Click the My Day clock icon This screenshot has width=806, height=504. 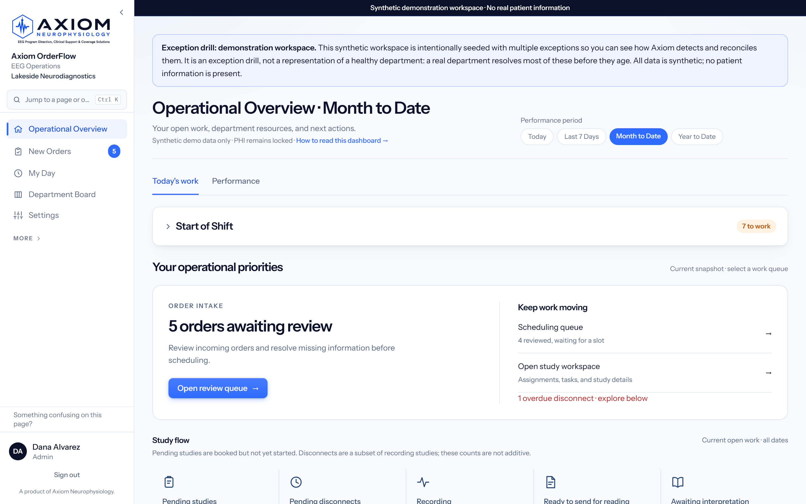(x=18, y=173)
